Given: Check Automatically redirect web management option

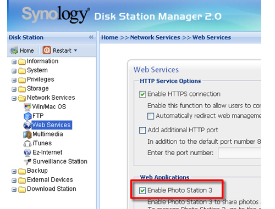Looking at the screenshot, I should tap(151, 116).
